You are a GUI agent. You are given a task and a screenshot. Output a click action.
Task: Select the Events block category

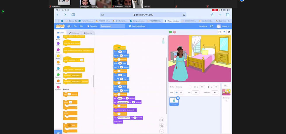(58, 57)
